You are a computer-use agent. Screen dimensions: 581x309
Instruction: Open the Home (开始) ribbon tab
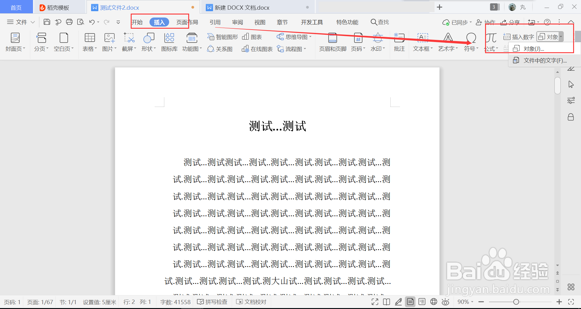[x=137, y=22]
